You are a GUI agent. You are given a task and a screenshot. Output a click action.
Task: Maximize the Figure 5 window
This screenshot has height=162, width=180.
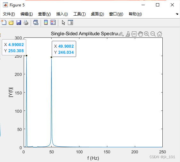tap(158, 5)
